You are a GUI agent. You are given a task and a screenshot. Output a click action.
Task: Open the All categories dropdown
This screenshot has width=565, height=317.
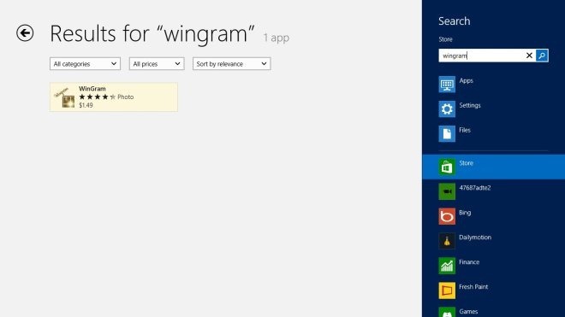click(85, 64)
